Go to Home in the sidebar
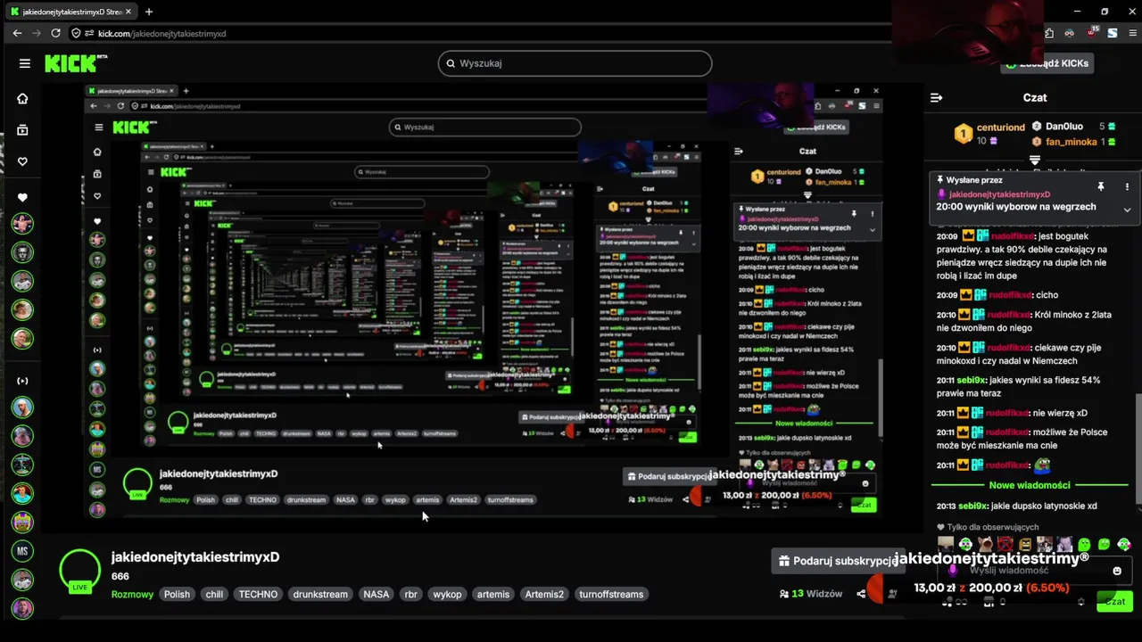Viewport: 1142px width, 642px height. pyautogui.click(x=22, y=99)
